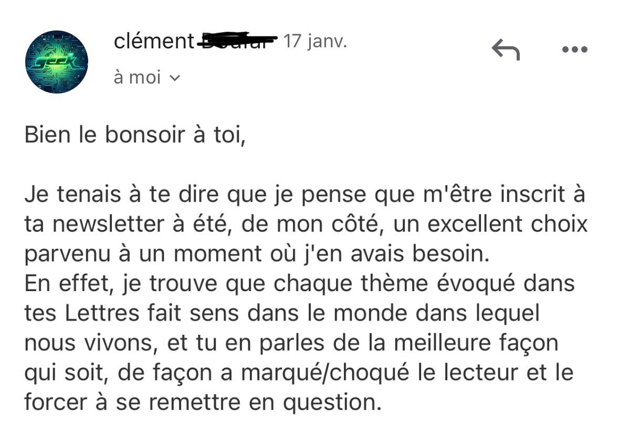Tap the sender name 'clément'
Image resolution: width=619 pixels, height=433 pixels.
pyautogui.click(x=154, y=41)
